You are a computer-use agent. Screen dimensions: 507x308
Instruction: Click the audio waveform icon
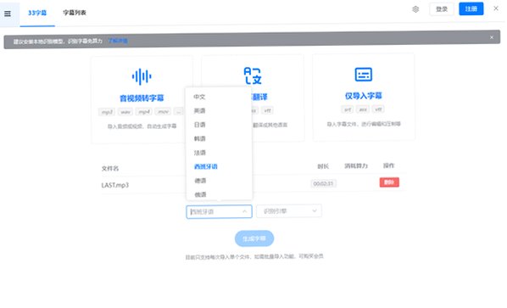pyautogui.click(x=142, y=76)
